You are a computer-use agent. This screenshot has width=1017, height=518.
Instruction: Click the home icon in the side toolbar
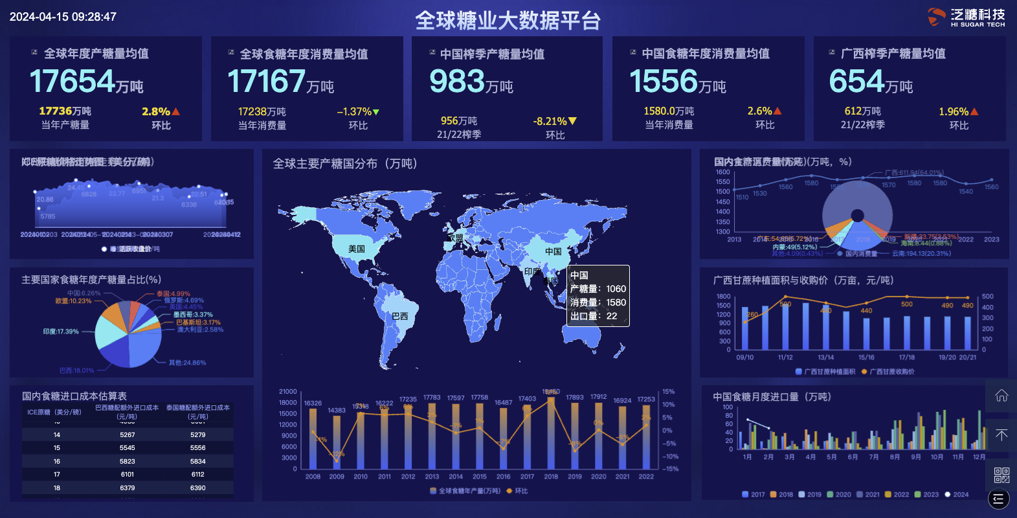1001,396
